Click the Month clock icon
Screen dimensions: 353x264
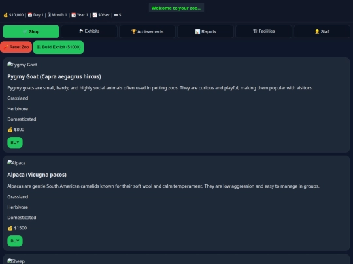[x=49, y=15]
